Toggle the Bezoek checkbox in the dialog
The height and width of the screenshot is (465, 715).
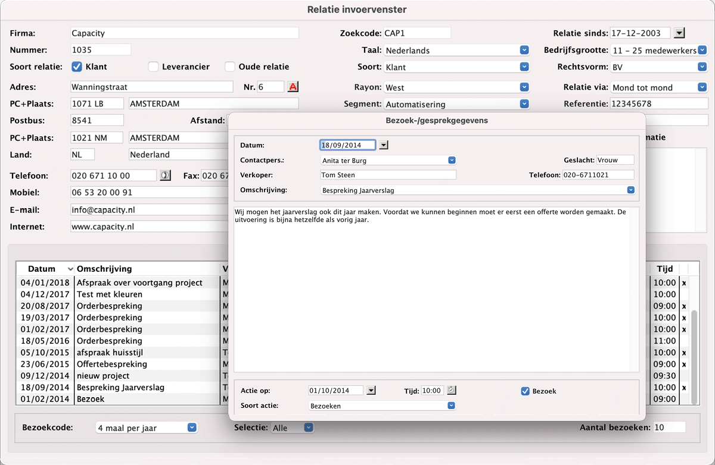[525, 391]
